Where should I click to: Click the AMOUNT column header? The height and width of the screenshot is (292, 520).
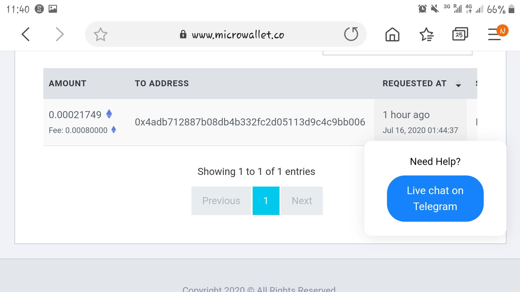[67, 83]
